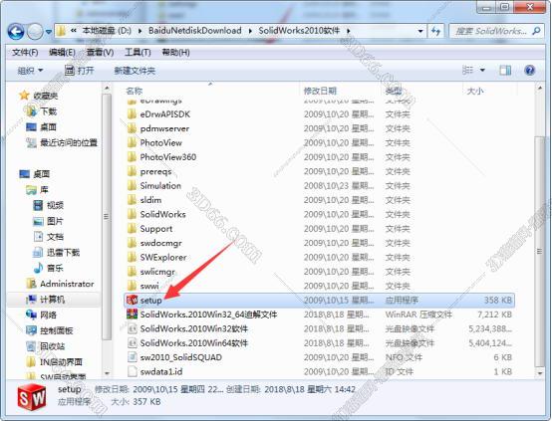Open 回收站 in the sidebar
Image resolution: width=552 pixels, height=421 pixels.
(x=46, y=346)
